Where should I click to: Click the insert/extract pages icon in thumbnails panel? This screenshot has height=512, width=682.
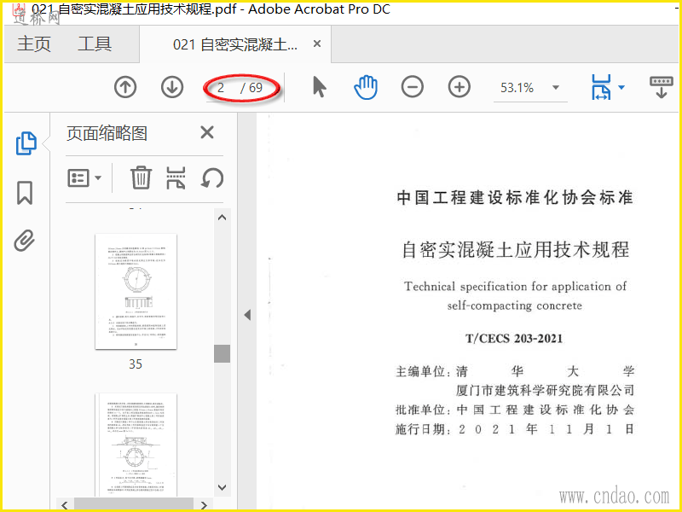176,177
